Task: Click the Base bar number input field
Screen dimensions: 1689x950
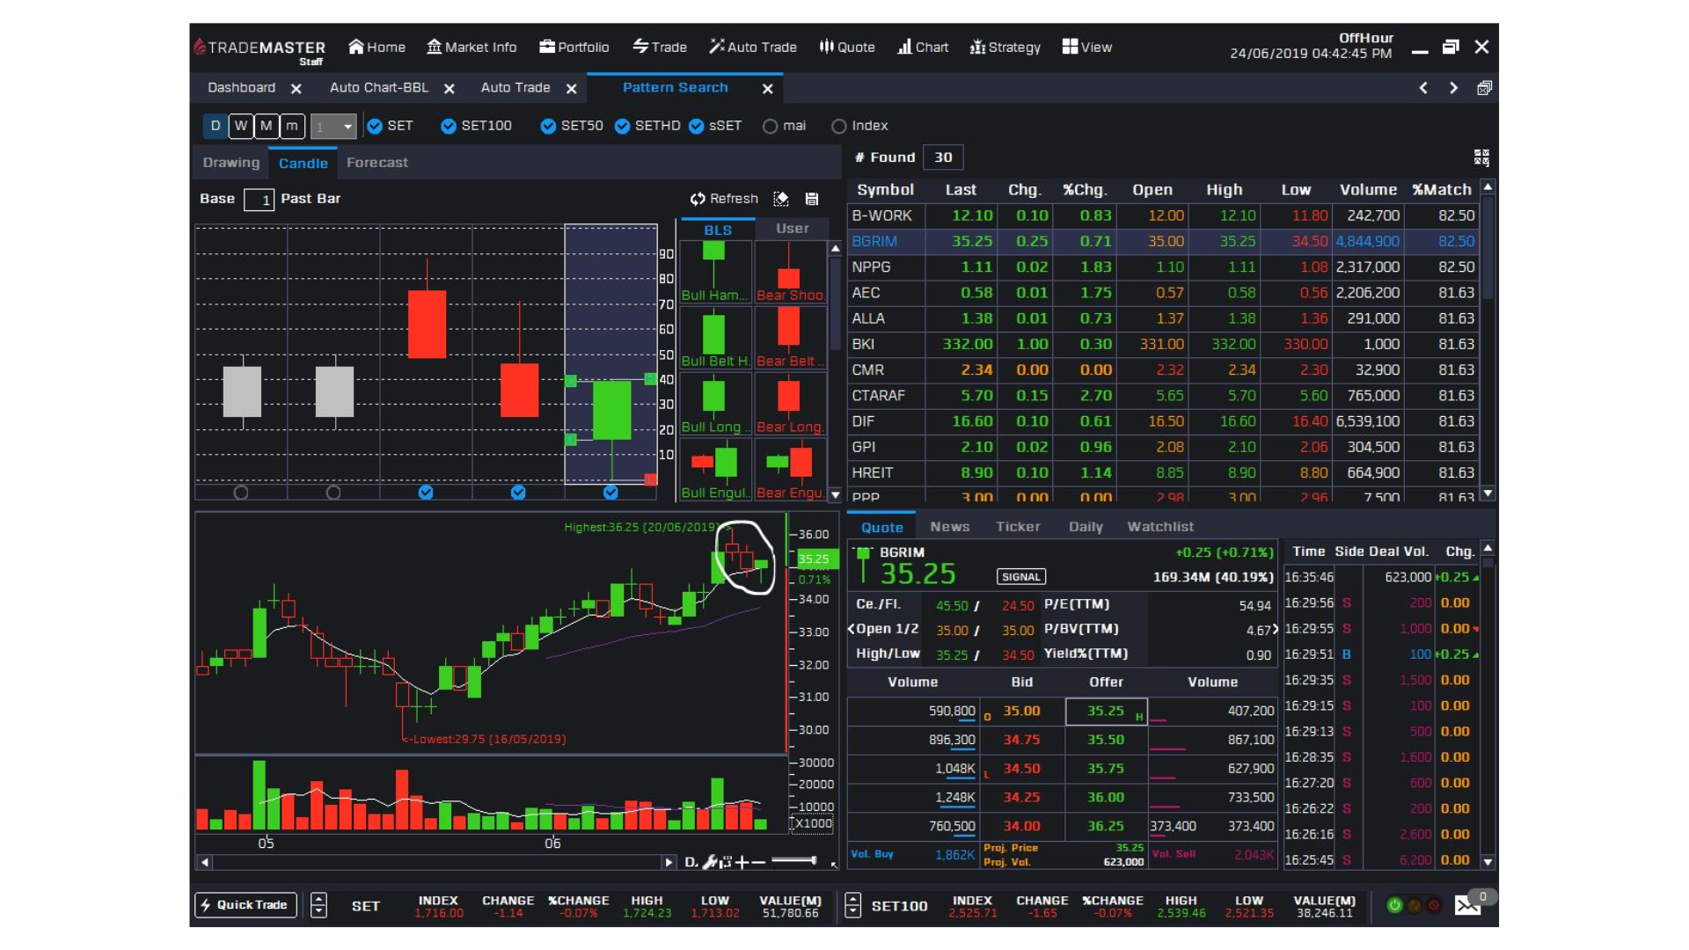Action: 259,200
